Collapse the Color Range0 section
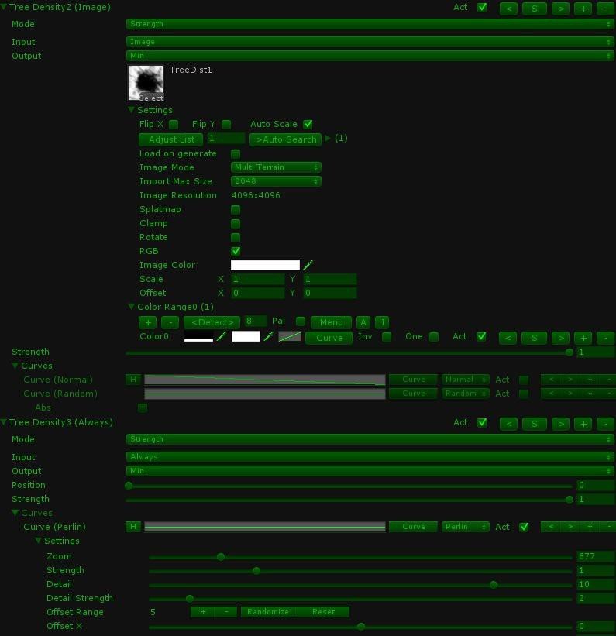Image resolution: width=616 pixels, height=636 pixels. pyautogui.click(x=131, y=307)
